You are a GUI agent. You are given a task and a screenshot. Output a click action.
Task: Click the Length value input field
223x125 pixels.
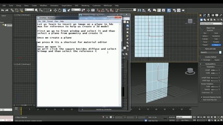click(215, 70)
